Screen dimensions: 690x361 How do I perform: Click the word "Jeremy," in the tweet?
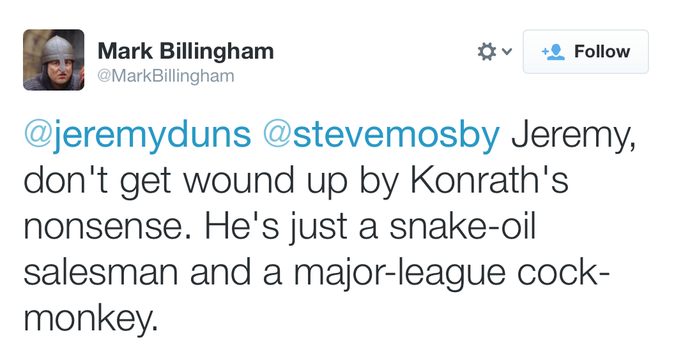coord(574,136)
